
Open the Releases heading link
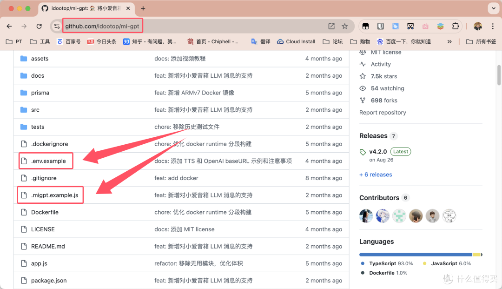coord(373,136)
